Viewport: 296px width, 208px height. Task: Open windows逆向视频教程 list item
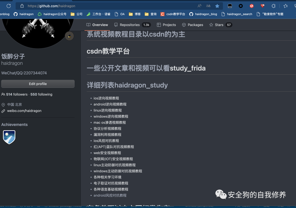point(111,116)
